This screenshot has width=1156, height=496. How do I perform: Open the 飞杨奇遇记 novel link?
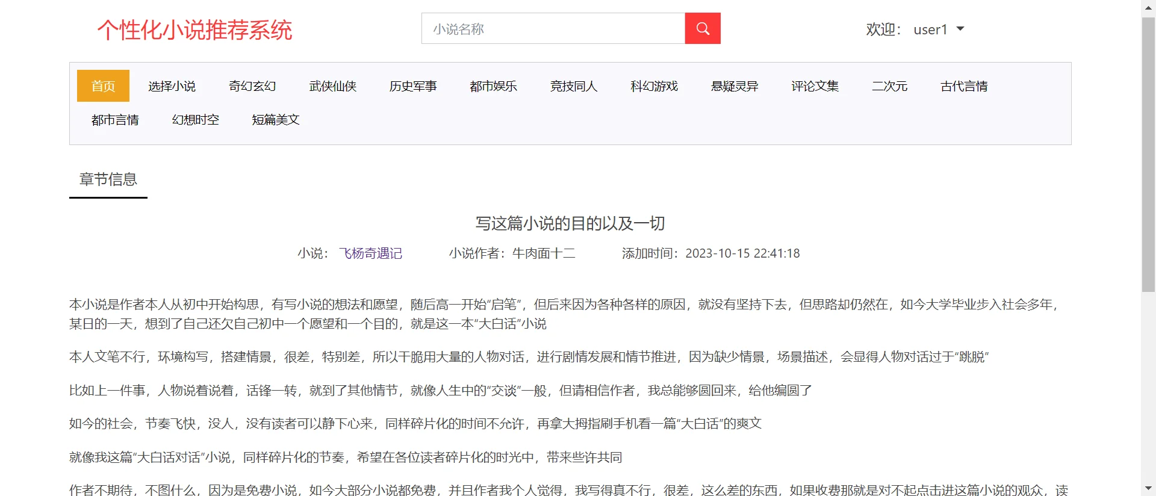[370, 253]
